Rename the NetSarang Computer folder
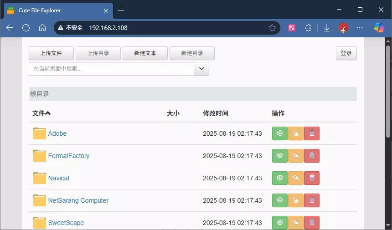 point(296,200)
